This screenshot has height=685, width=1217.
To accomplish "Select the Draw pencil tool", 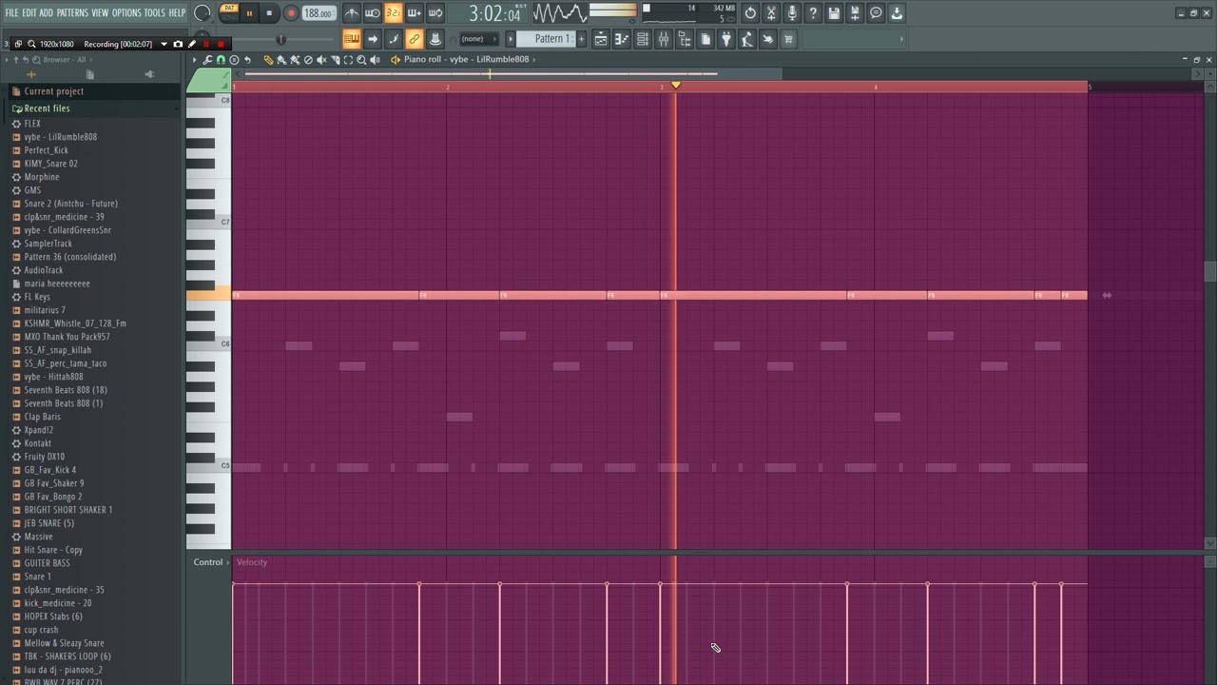I will 268,60.
